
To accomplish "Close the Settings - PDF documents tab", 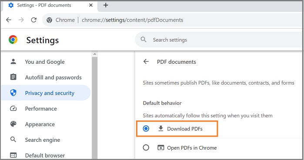I will (x=91, y=5).
